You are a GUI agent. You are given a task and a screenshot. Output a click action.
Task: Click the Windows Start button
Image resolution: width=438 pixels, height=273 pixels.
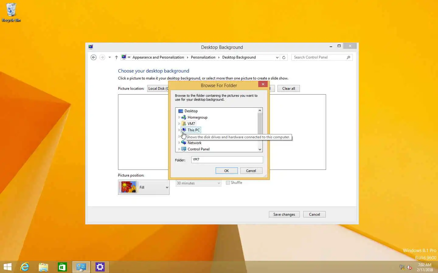(8, 267)
